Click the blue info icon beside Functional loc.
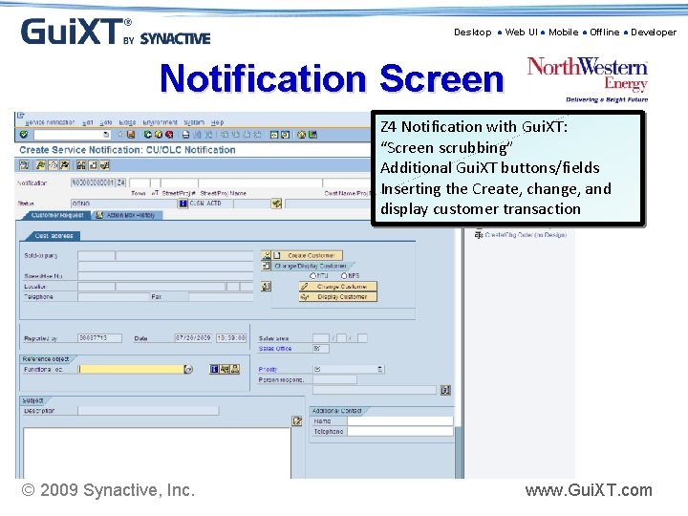Viewport: 688px width, 516px height. [x=214, y=370]
